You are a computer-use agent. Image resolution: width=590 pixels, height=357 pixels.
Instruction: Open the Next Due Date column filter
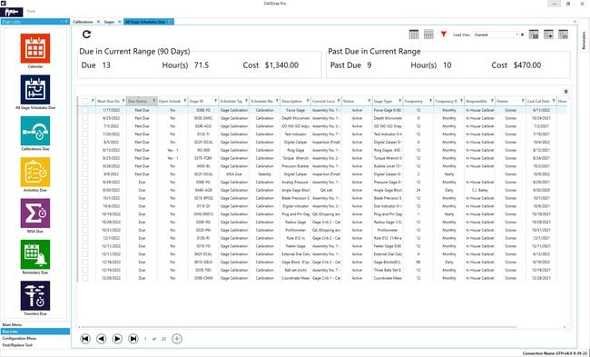[123, 101]
